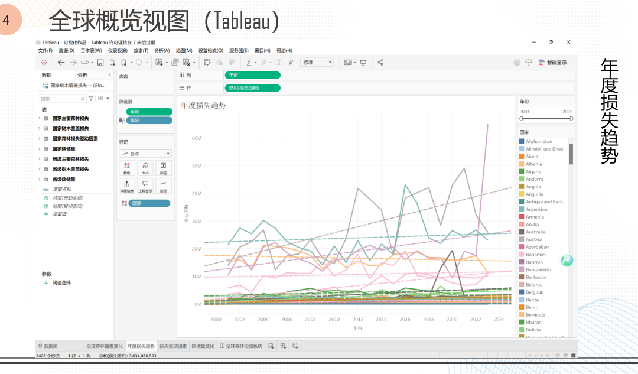Expand the 省级碳储量 table
This screenshot has width=638, height=374.
click(x=40, y=180)
